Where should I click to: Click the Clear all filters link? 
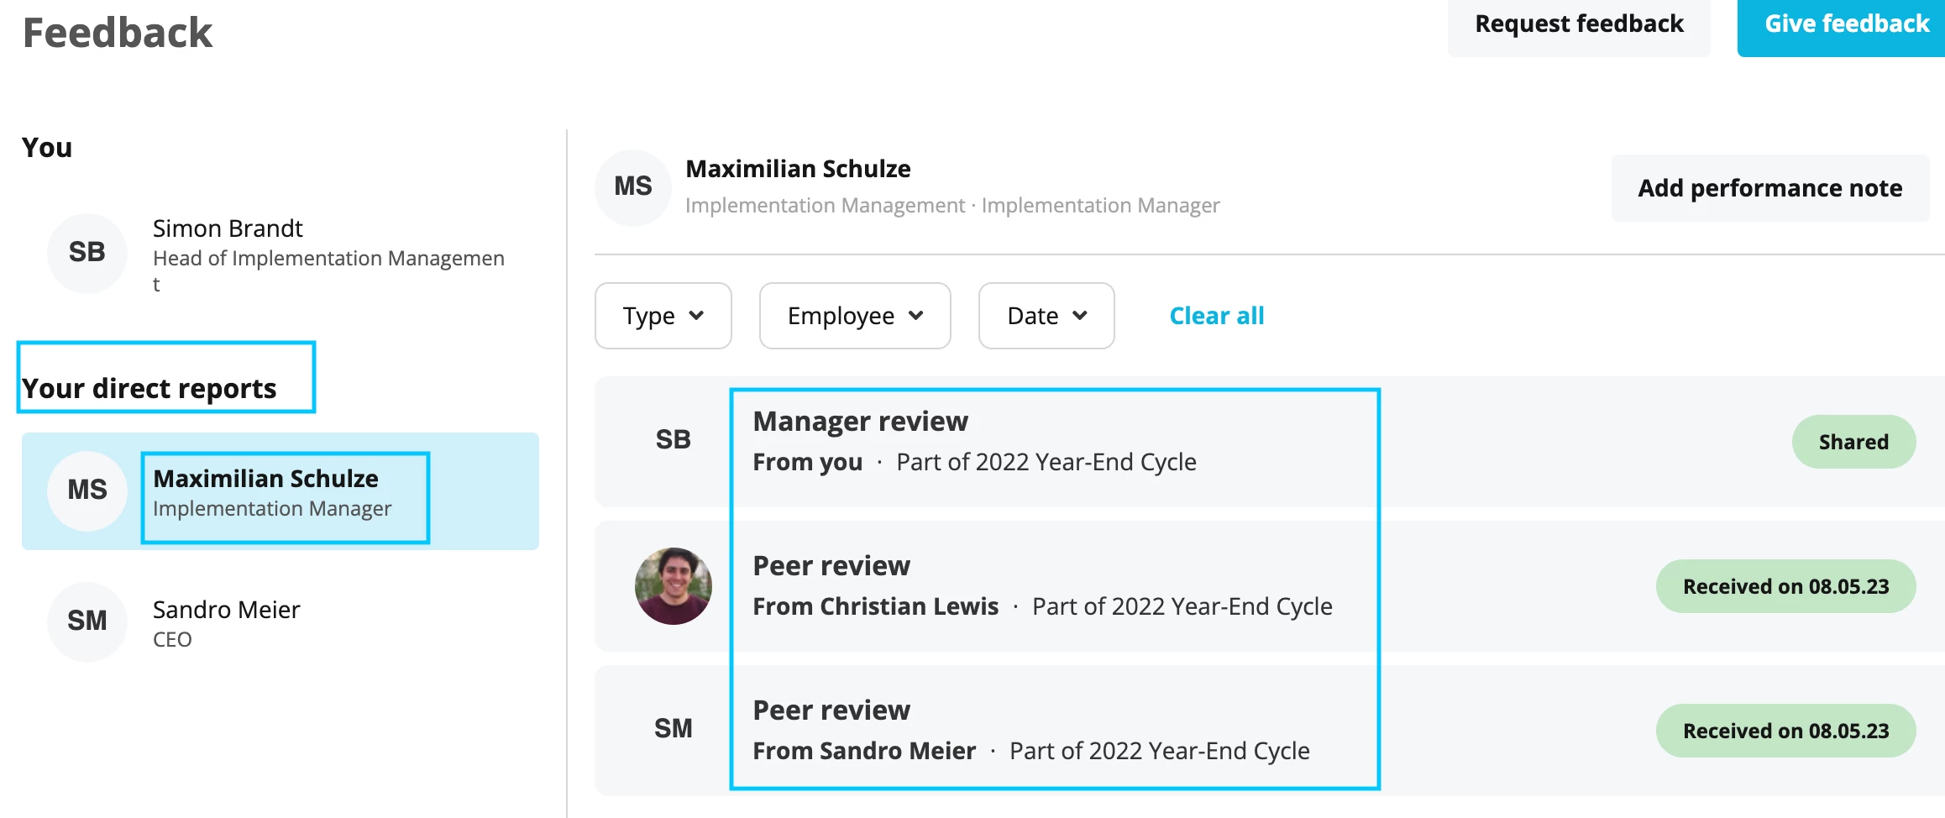[x=1217, y=316]
